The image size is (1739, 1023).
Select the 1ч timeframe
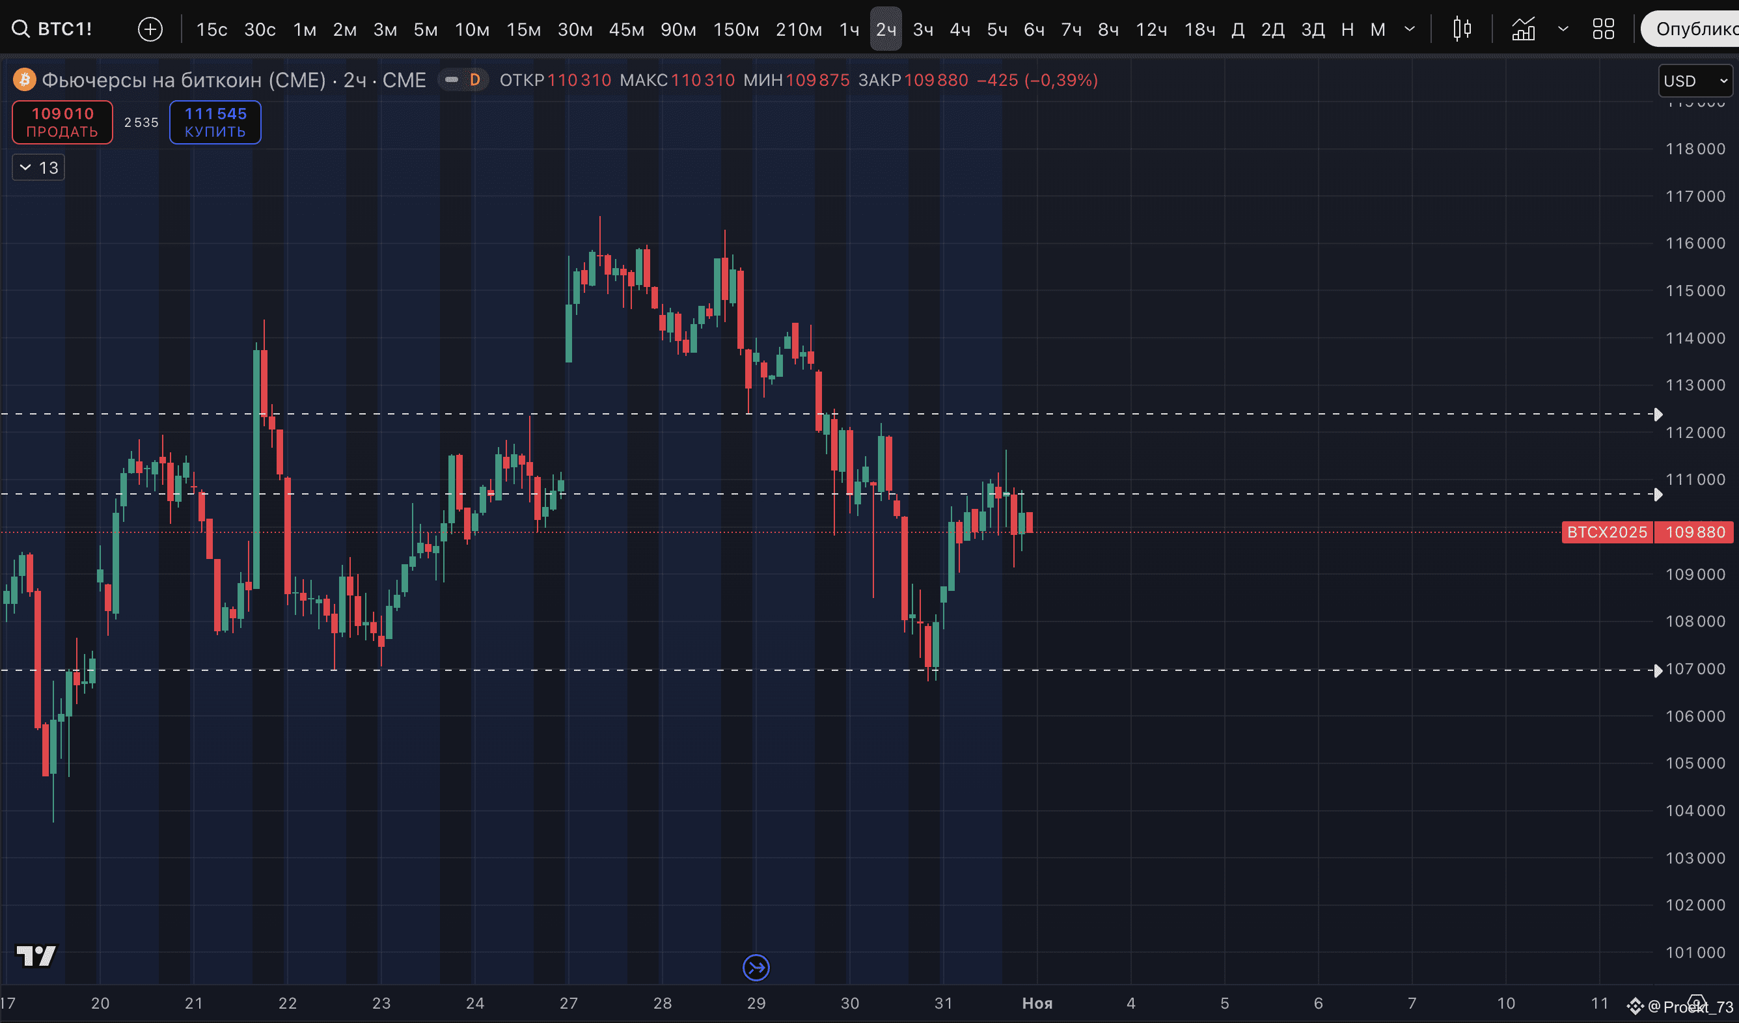(x=849, y=29)
